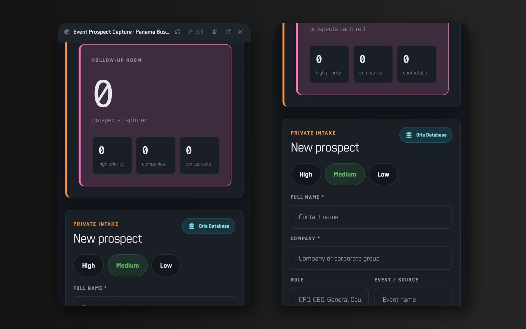This screenshot has width=526, height=329.
Task: Click 'New prospect' heading in left panel
Action: click(108, 239)
